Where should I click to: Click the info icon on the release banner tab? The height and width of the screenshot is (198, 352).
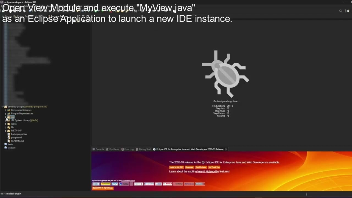point(154,149)
